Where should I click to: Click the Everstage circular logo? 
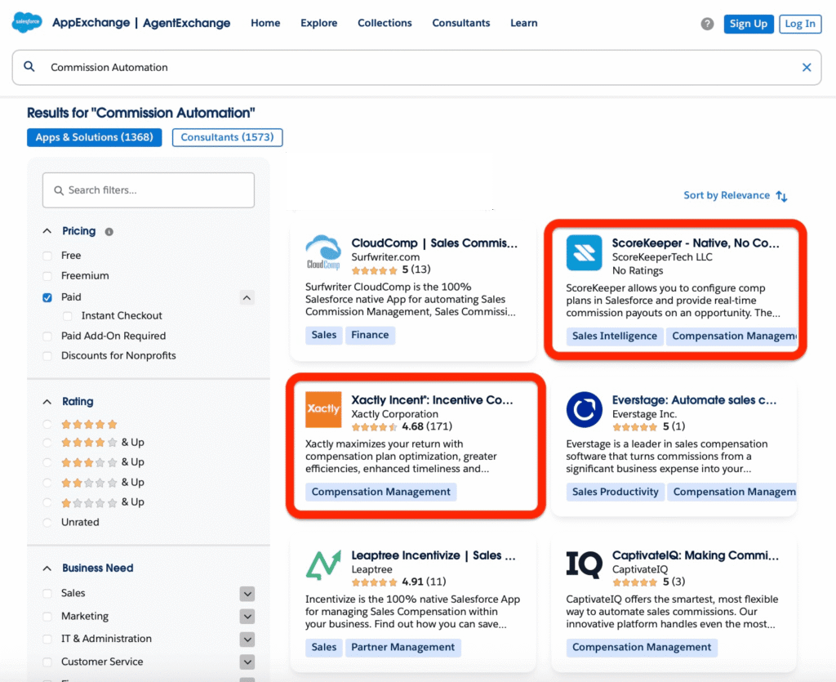pyautogui.click(x=584, y=409)
